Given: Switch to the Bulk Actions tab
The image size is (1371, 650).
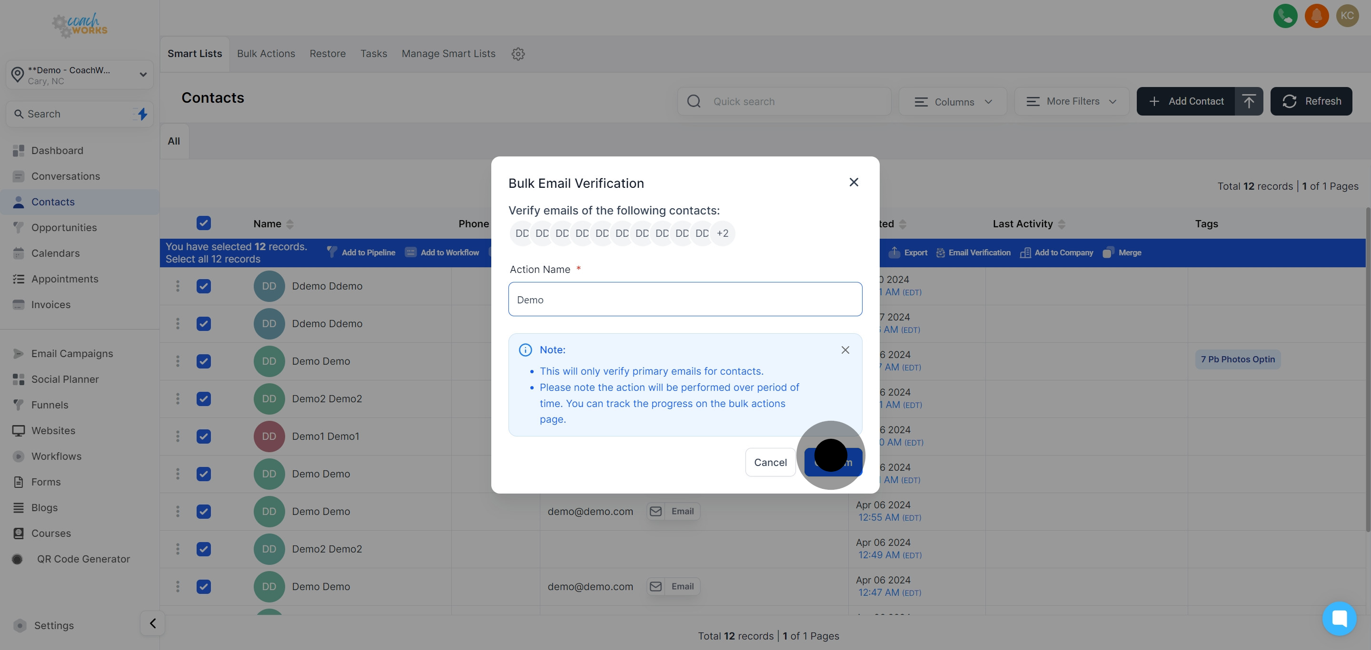Looking at the screenshot, I should [266, 54].
